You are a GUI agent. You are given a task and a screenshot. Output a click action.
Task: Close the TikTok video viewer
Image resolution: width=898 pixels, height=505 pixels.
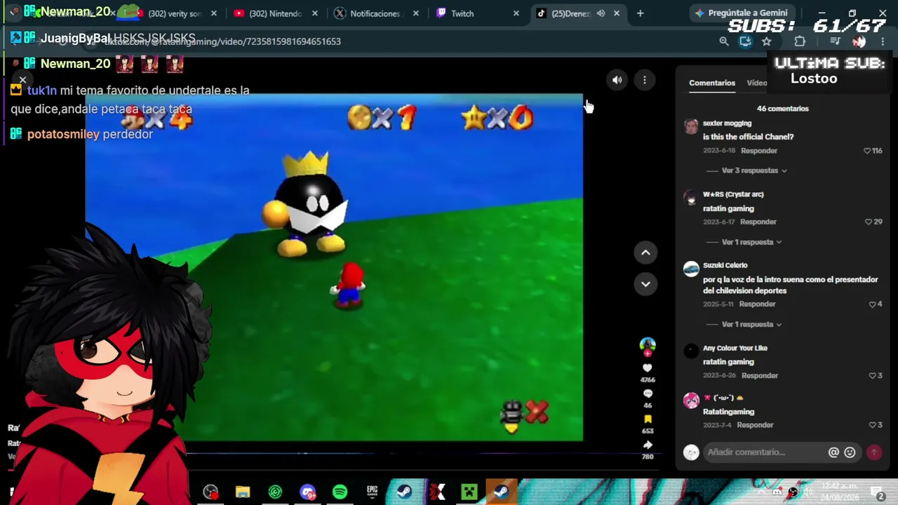coord(22,80)
